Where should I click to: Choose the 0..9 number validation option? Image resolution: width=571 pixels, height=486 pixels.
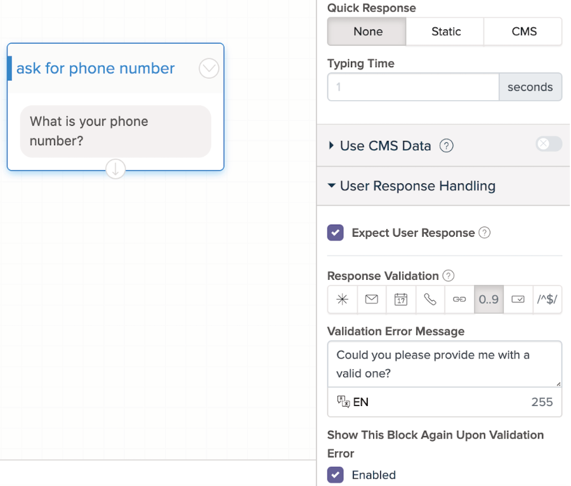click(489, 300)
